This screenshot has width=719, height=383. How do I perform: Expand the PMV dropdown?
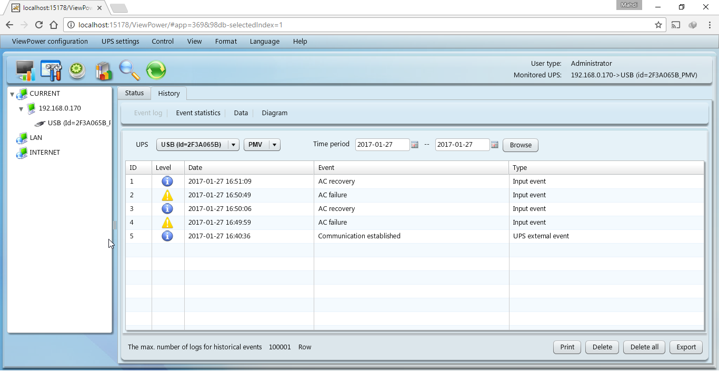click(x=262, y=145)
